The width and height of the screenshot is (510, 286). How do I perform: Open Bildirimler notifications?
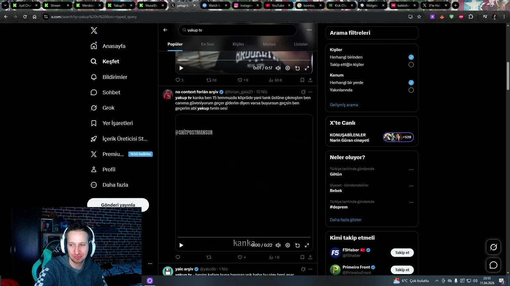pyautogui.click(x=109, y=77)
